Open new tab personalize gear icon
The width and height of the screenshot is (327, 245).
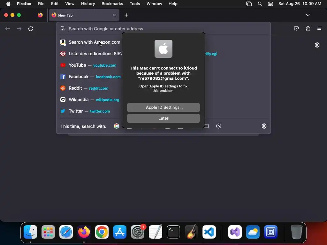click(x=317, y=45)
